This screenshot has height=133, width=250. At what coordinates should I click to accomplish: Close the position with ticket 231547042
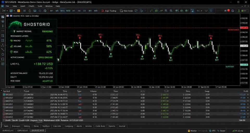point(248,117)
